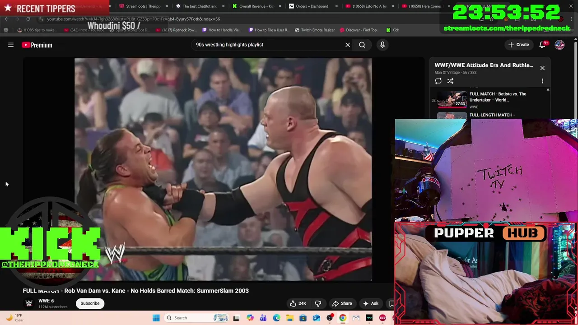This screenshot has height=325, width=578.
Task: Open WWE channel name link
Action: click(x=44, y=301)
